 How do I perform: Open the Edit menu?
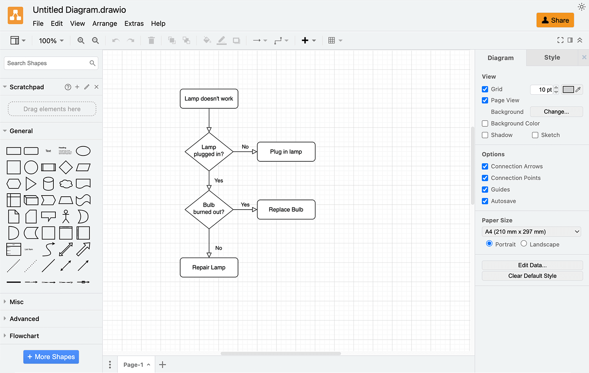point(57,24)
